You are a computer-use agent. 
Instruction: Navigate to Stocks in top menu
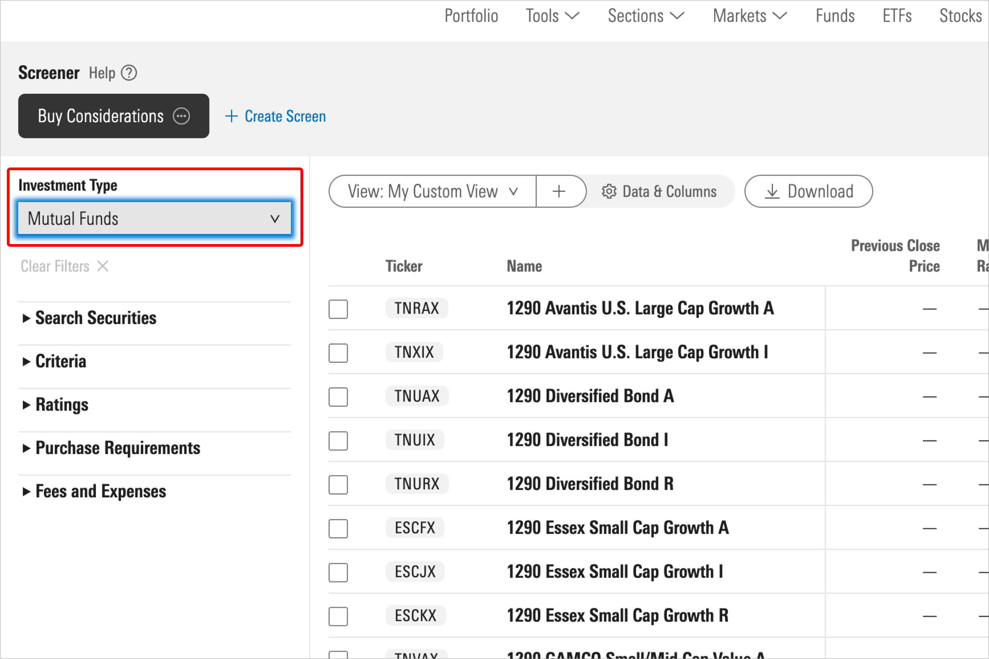tap(960, 16)
